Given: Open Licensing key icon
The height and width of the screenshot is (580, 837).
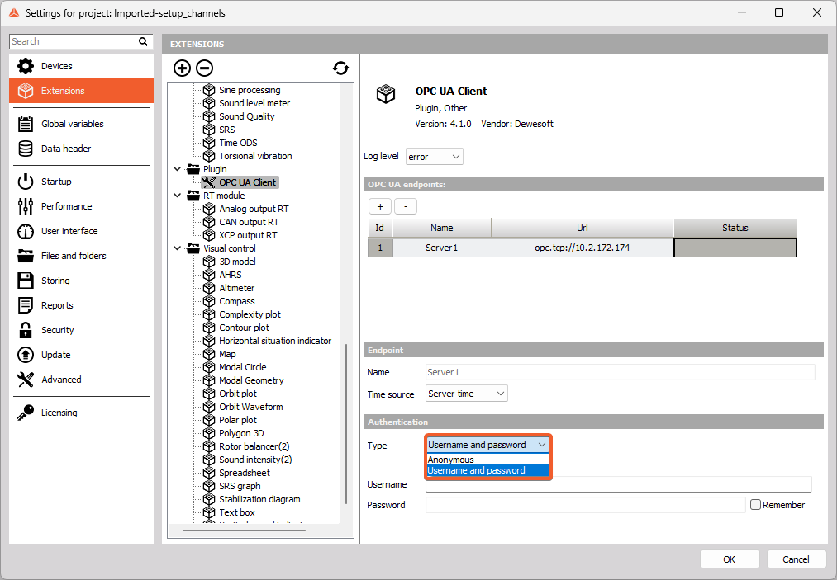Looking at the screenshot, I should pyautogui.click(x=25, y=413).
